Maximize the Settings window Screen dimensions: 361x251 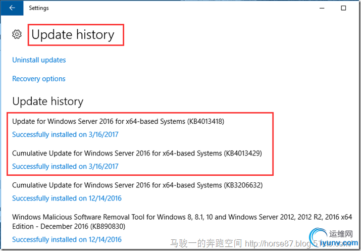tap(343, 8)
